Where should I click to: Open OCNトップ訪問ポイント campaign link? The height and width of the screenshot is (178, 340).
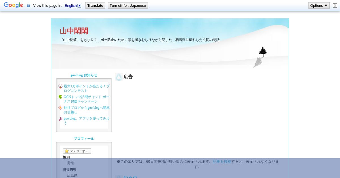tap(86, 99)
